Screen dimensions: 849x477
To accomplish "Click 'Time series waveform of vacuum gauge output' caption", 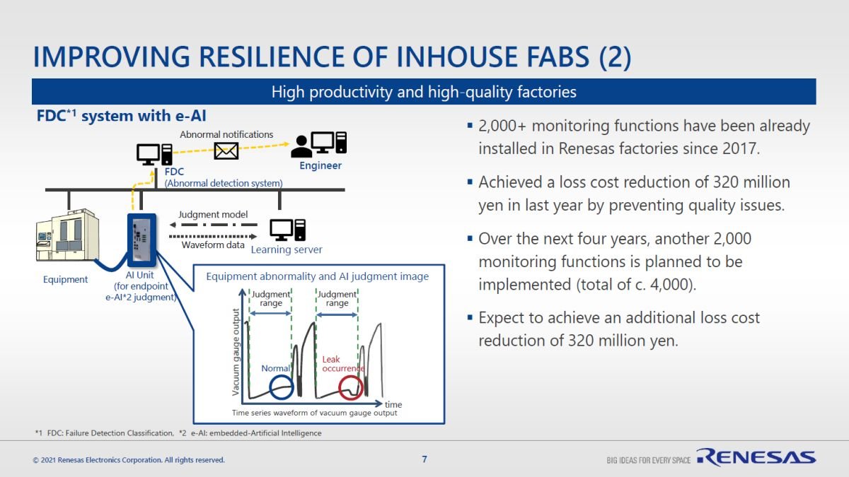I will pos(314,413).
